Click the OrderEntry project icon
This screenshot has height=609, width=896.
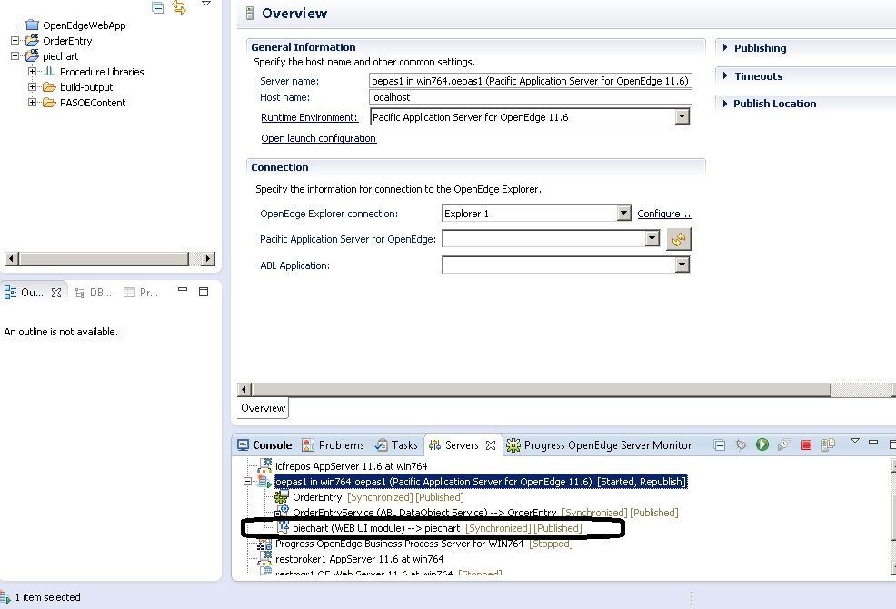(x=32, y=40)
